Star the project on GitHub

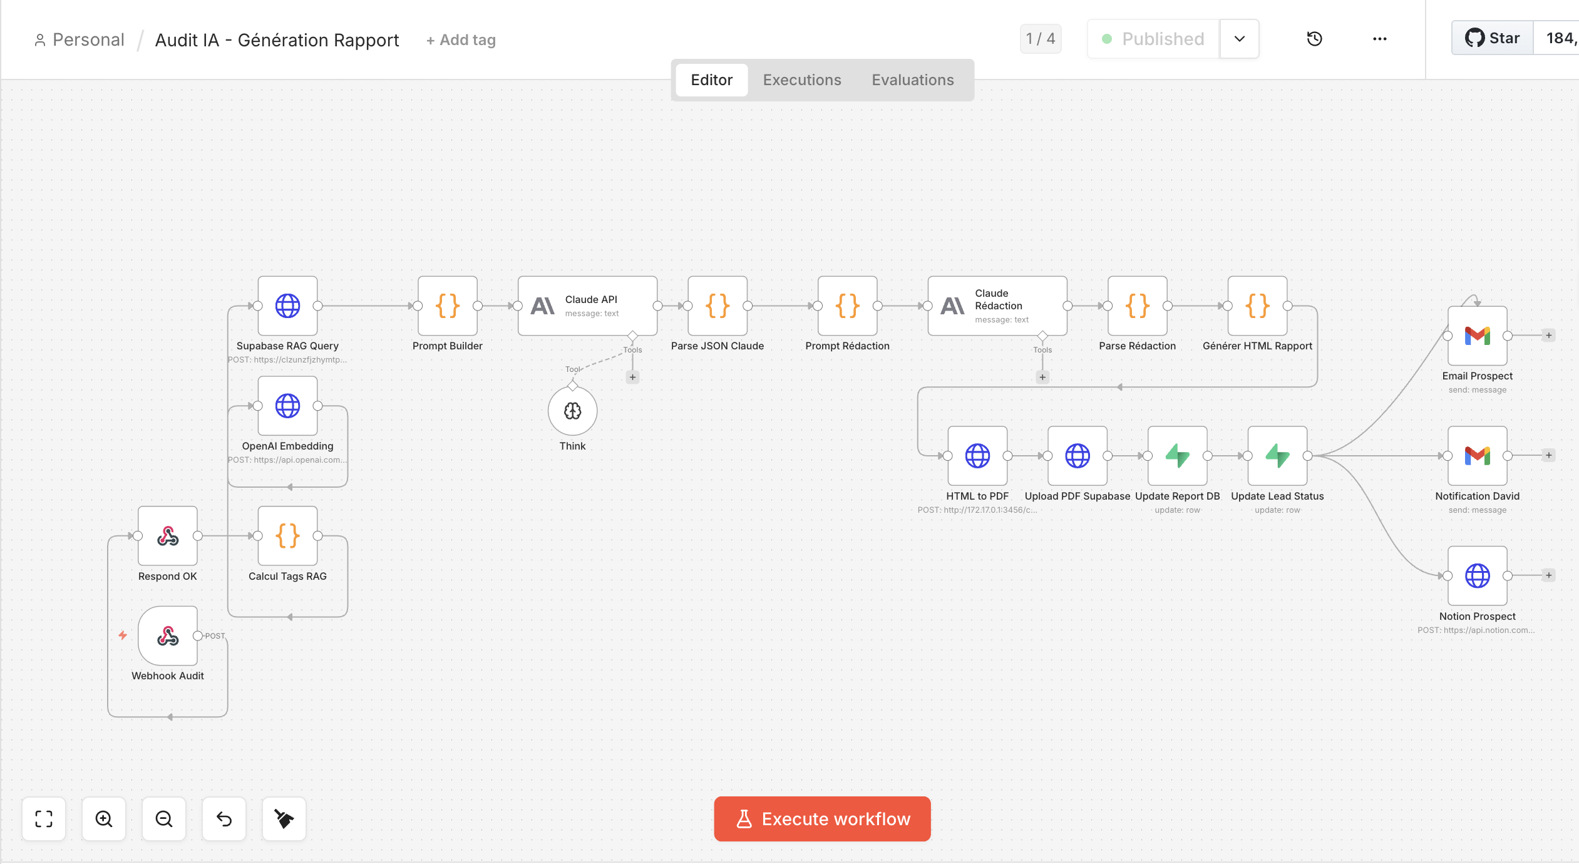pos(1492,38)
